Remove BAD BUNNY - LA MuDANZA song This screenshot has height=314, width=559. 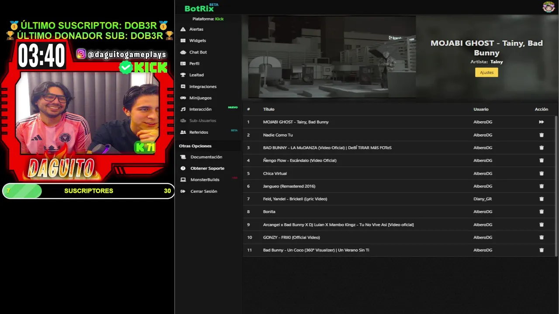click(x=542, y=148)
